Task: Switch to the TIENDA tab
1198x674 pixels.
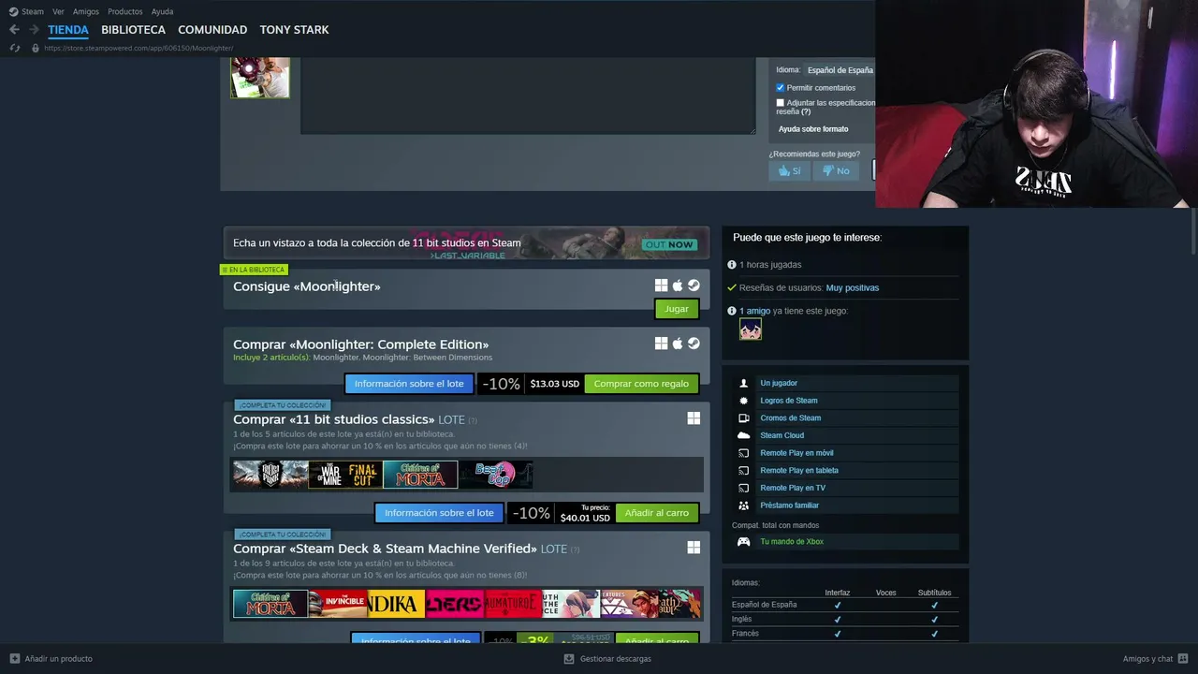Action: [x=68, y=30]
